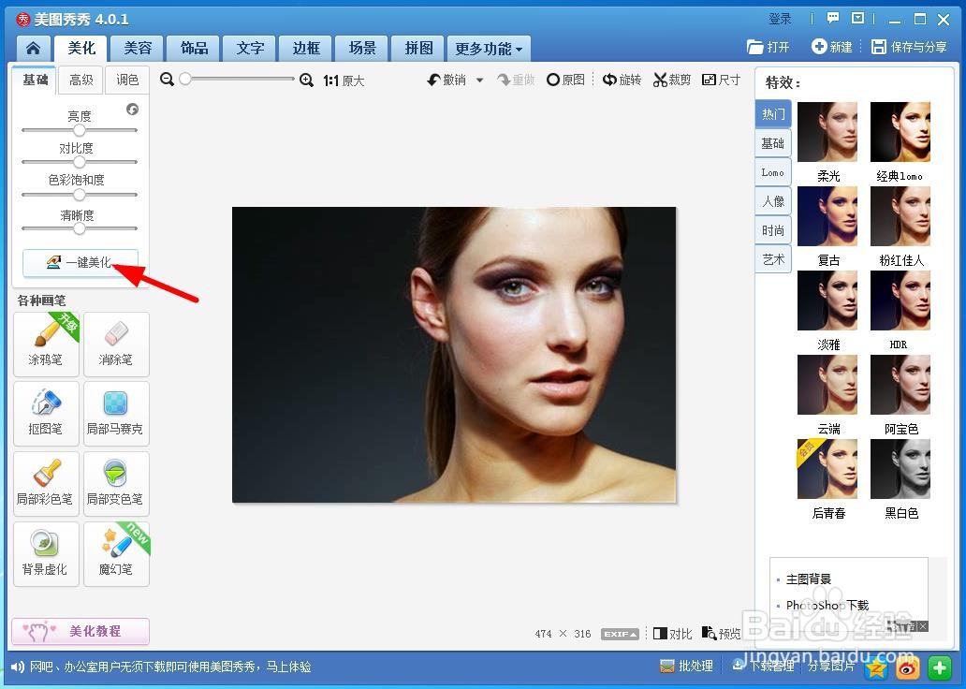Screen dimensions: 966x689
Task: Open the 背景虚化 background blur tool
Action: [46, 553]
